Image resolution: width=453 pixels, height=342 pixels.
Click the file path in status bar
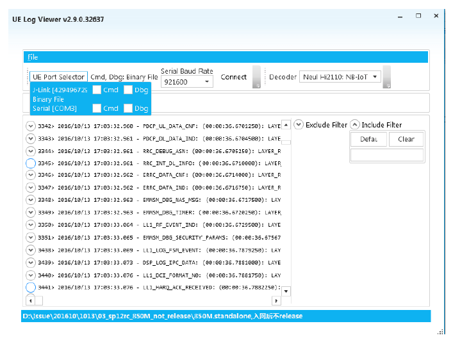[162, 316]
